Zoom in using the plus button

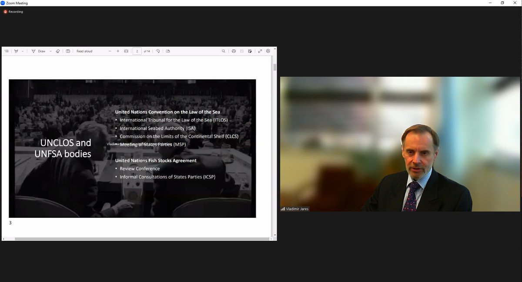118,51
